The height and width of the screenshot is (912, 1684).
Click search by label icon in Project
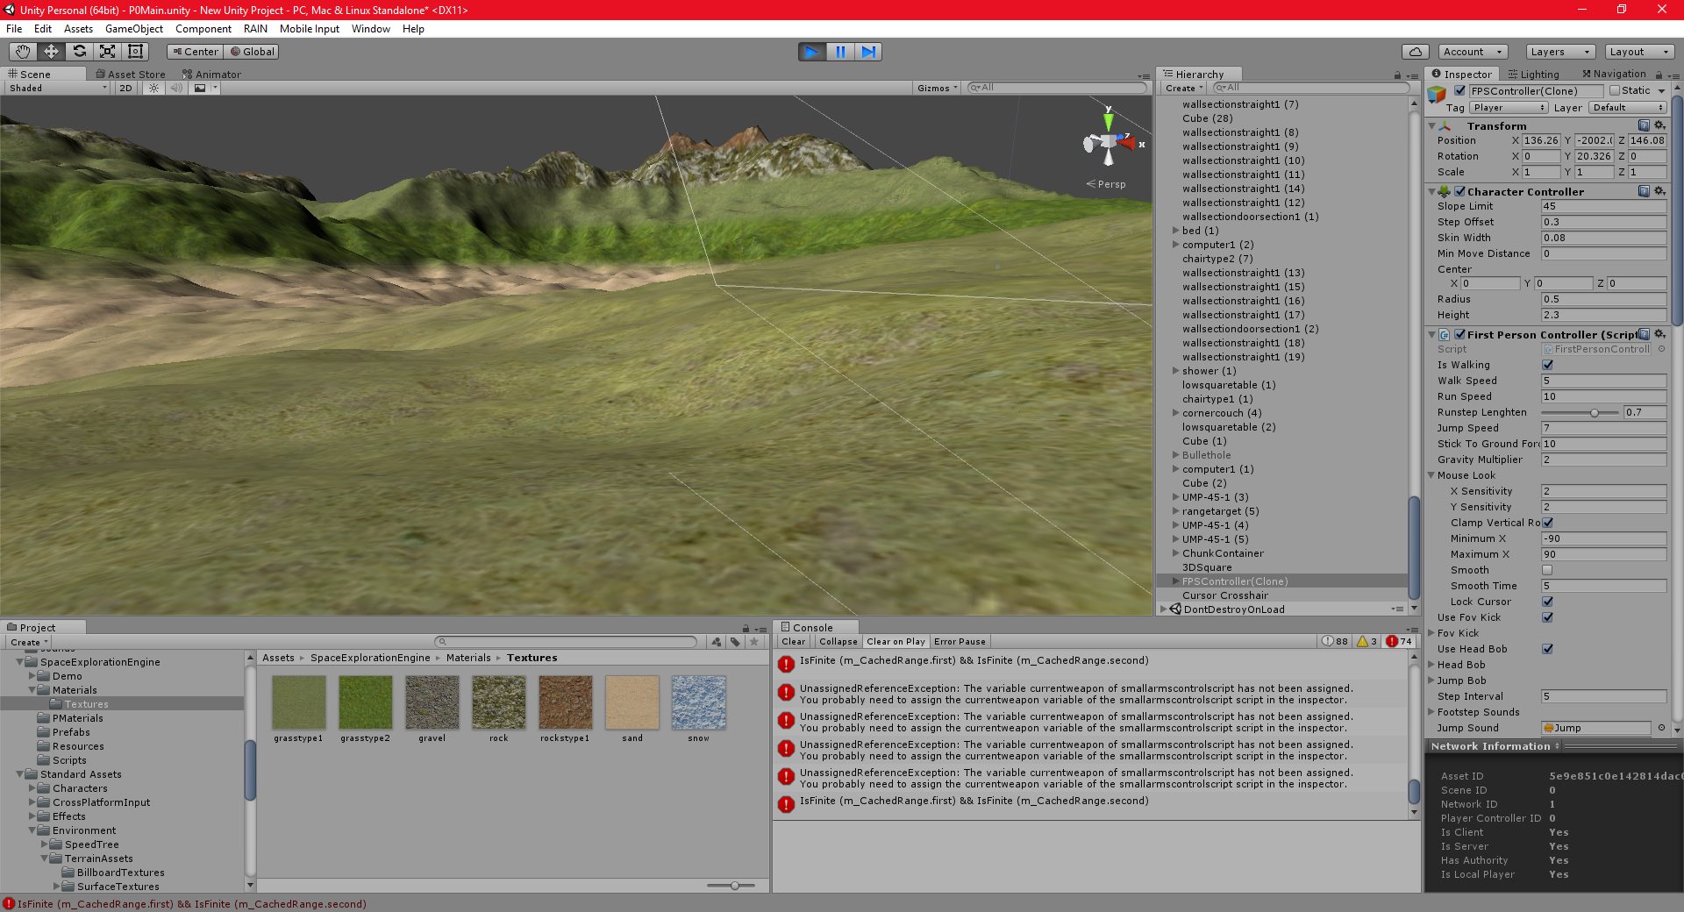tap(735, 642)
